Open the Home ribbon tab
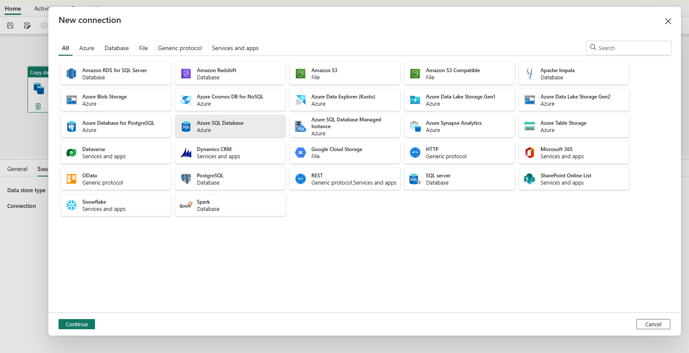The width and height of the screenshot is (689, 353). coord(13,8)
